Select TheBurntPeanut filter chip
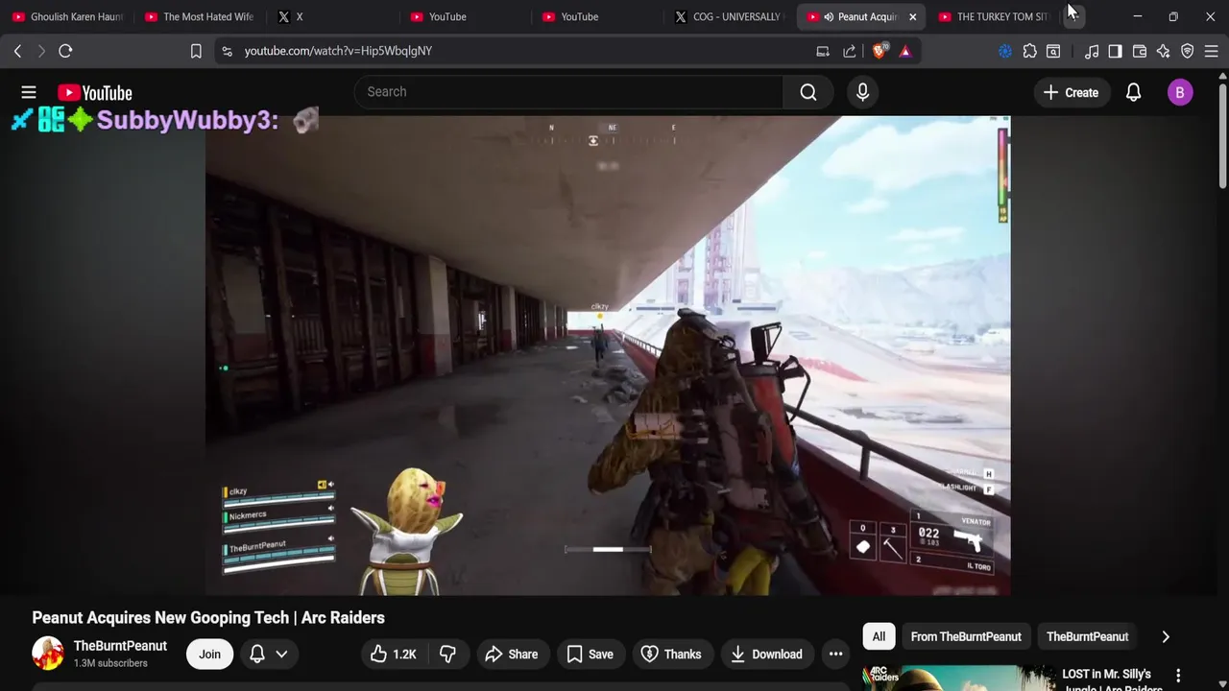 pyautogui.click(x=1087, y=636)
